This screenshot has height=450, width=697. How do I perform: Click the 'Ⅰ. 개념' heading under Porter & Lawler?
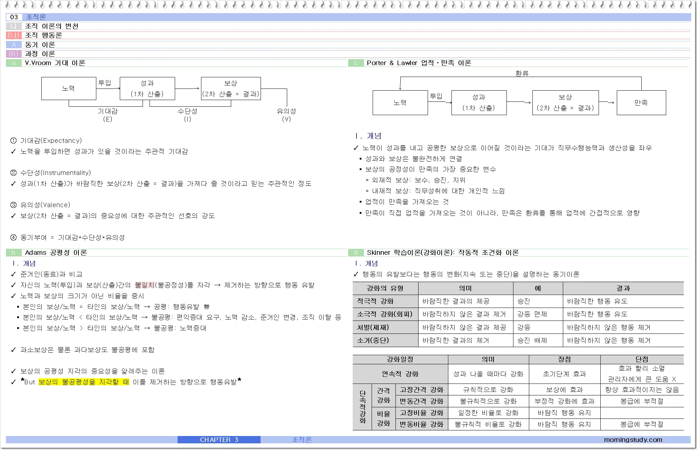(x=368, y=136)
